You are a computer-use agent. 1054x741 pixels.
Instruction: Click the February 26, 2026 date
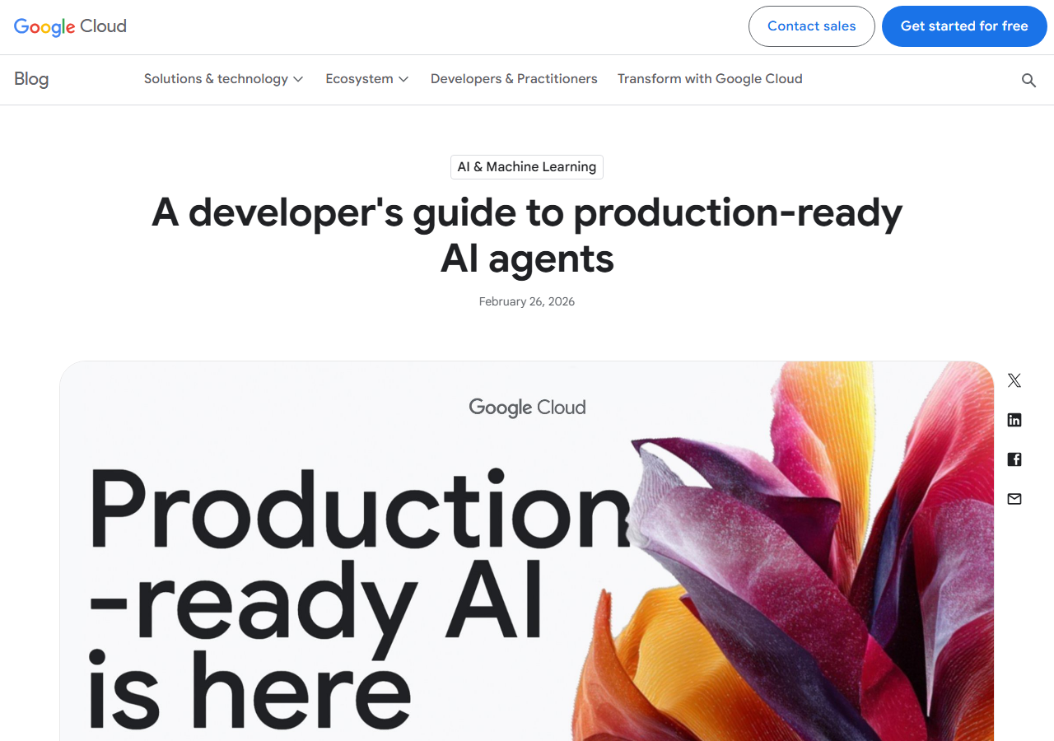click(527, 301)
